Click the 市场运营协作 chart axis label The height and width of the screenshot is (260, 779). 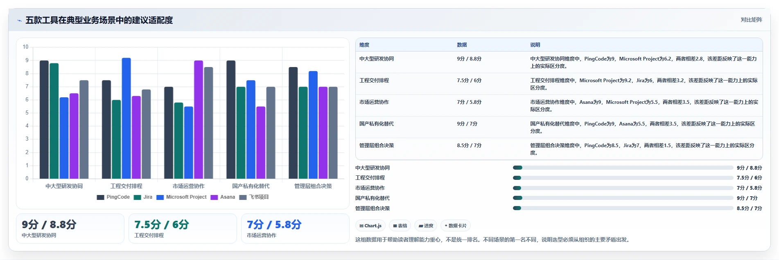[x=189, y=186]
